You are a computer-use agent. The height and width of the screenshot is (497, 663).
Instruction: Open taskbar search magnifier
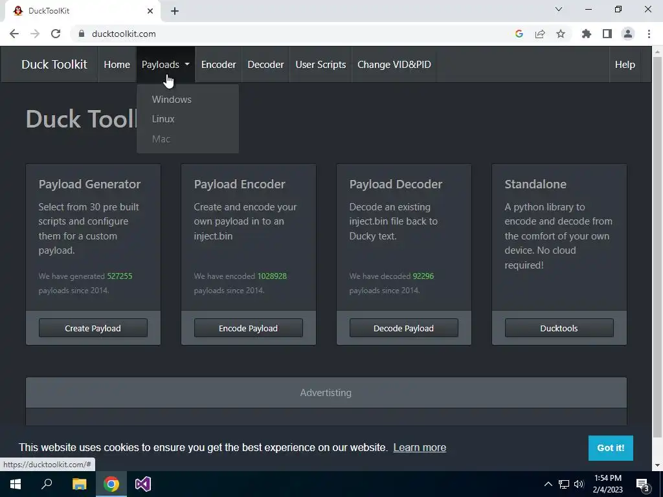click(x=47, y=484)
